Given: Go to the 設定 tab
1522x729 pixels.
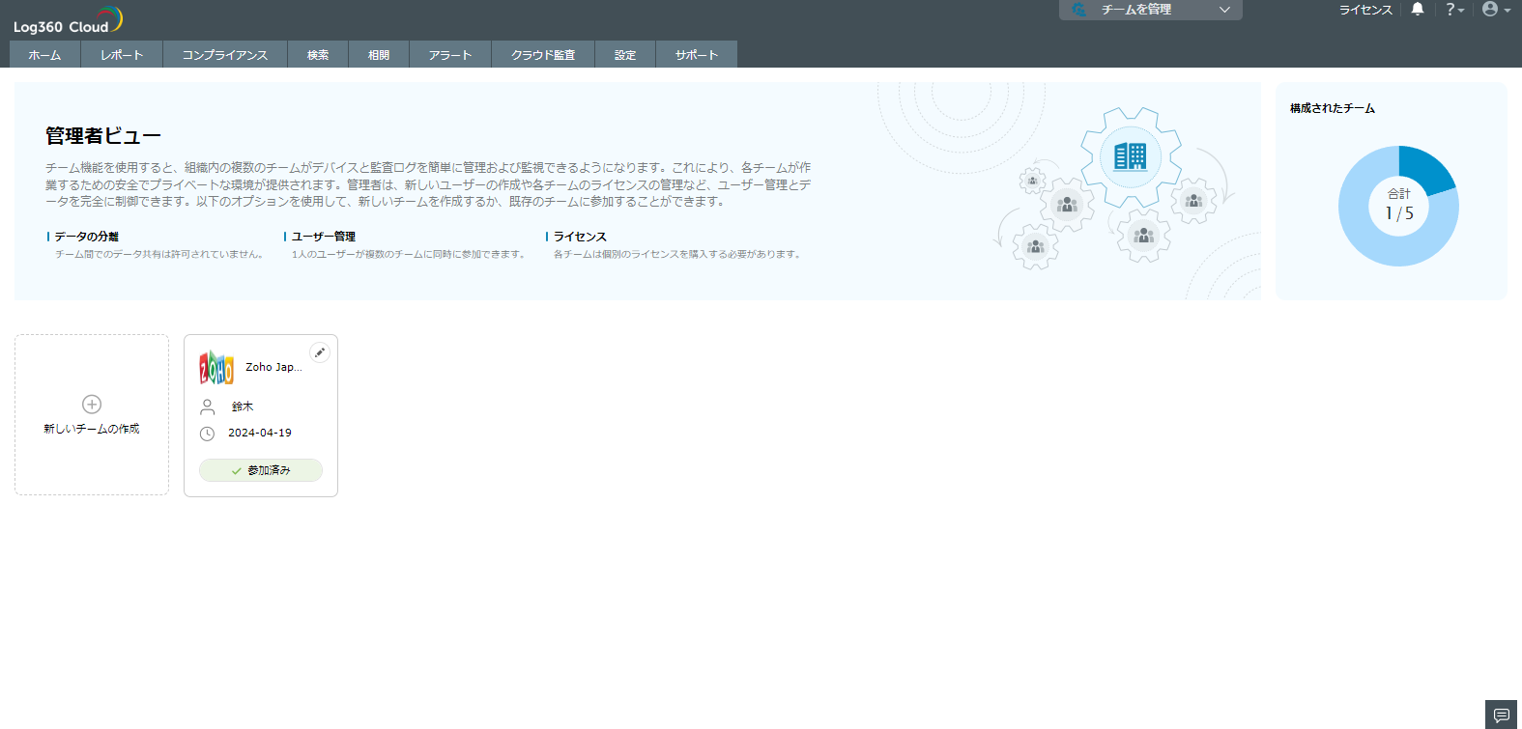Looking at the screenshot, I should click(x=625, y=55).
